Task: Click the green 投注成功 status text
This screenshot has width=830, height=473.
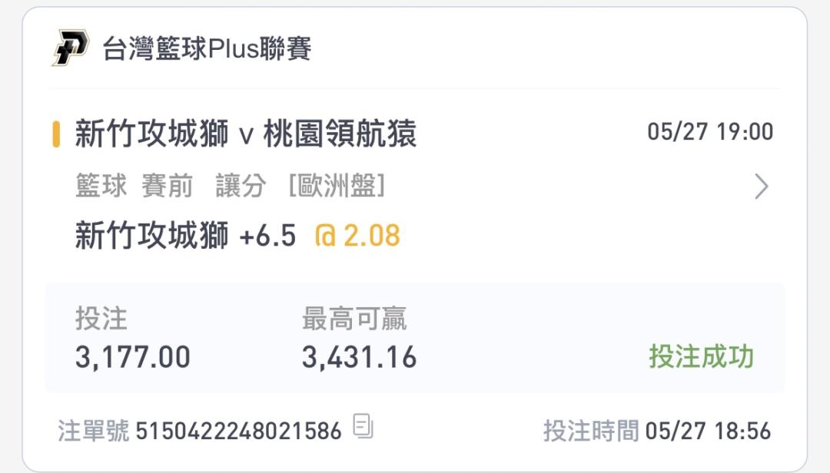Action: point(702,356)
